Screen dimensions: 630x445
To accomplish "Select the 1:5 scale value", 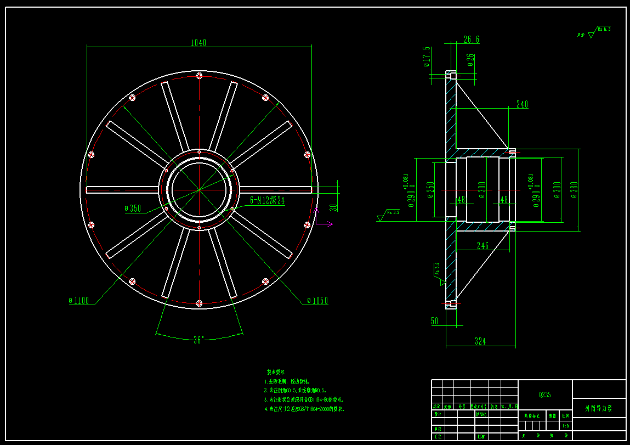I will click(565, 426).
